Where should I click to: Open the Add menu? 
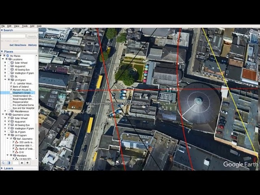32,26
